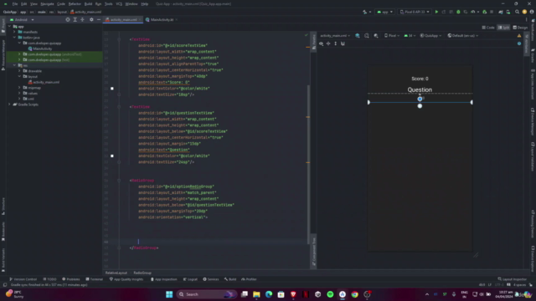
Task: Open the Profiler tool window
Action: click(250, 279)
